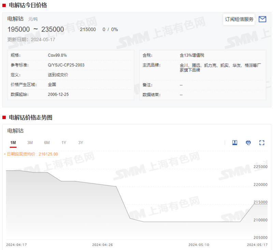Viewport: 273px width, 250px height.
Task: Switch to the 1Y time range tab
Action: click(x=63, y=143)
